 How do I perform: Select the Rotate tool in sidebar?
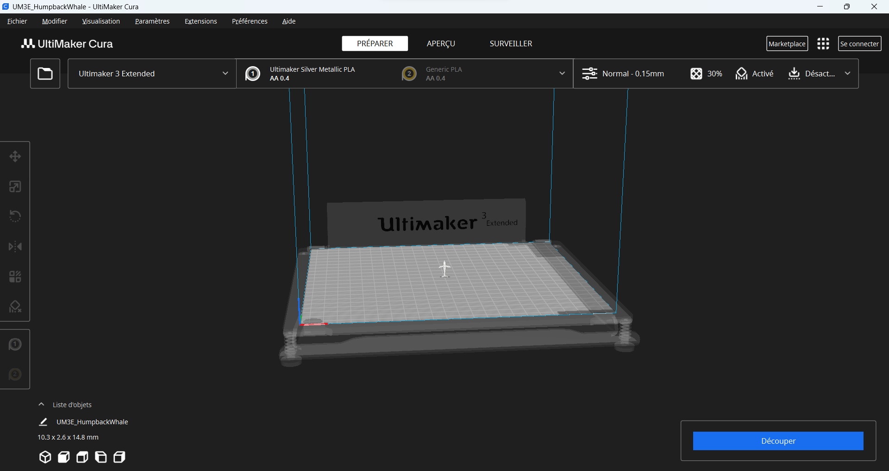coord(15,216)
